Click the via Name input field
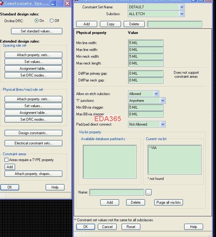This screenshot has height=237, width=216. (117, 192)
